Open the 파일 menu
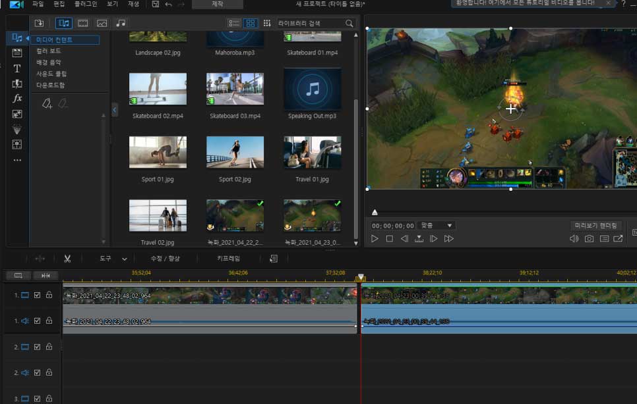637x404 pixels. (38, 4)
